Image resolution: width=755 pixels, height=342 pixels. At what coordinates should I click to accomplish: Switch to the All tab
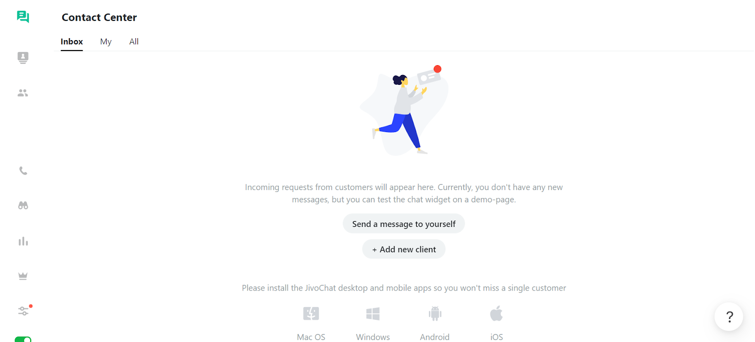[134, 42]
